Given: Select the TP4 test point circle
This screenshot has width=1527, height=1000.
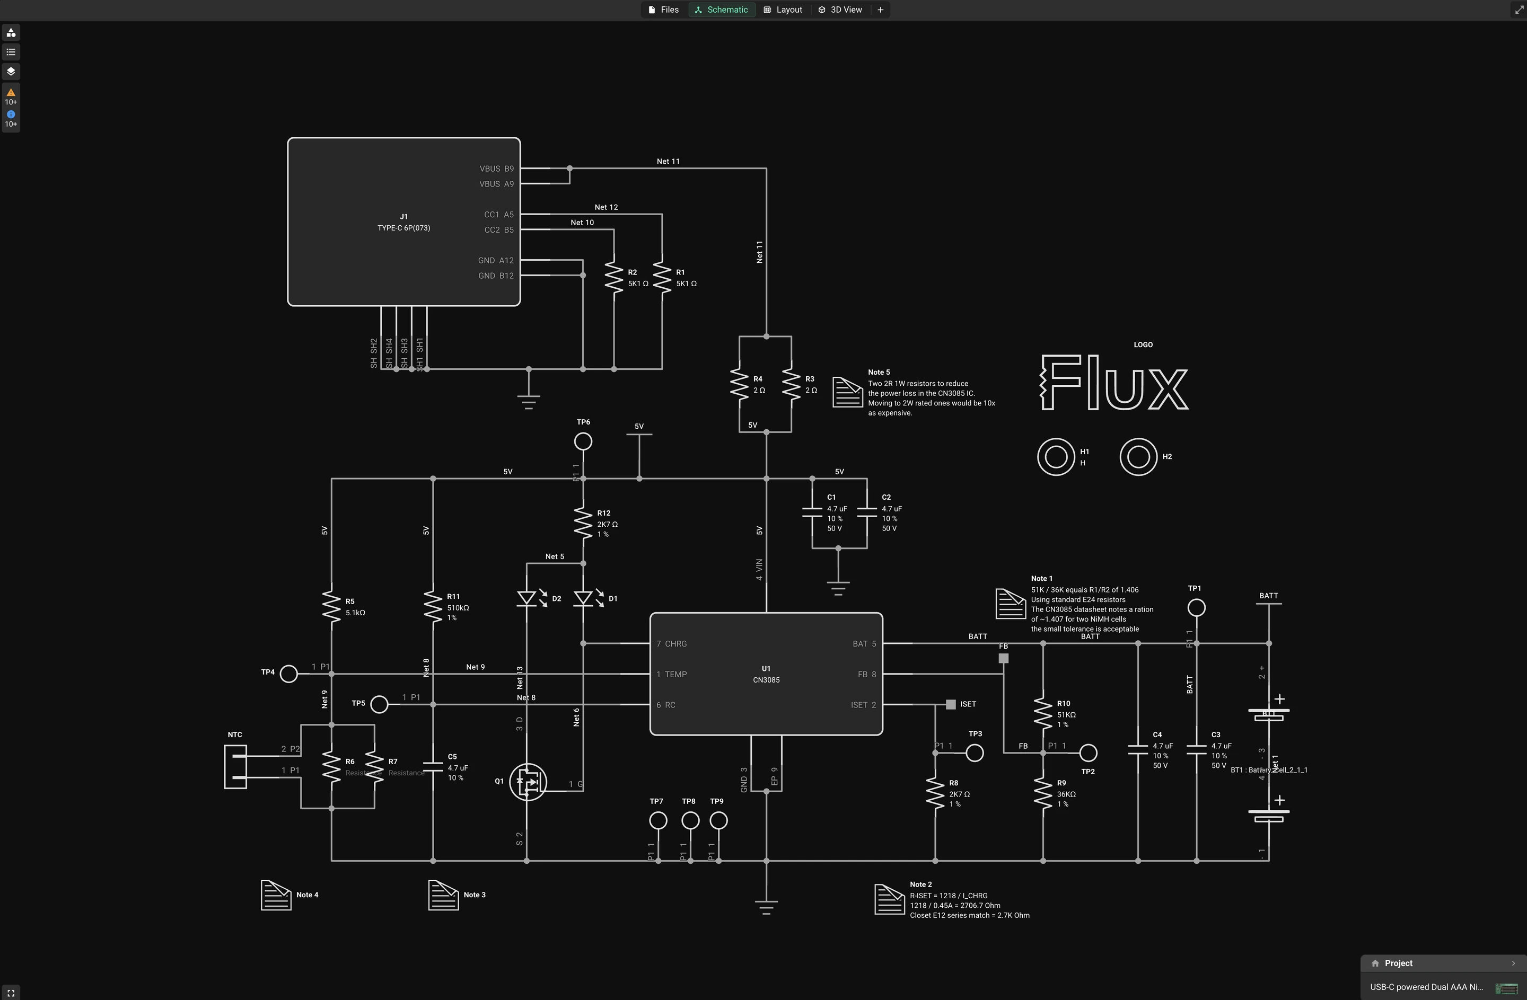Looking at the screenshot, I should click(289, 674).
